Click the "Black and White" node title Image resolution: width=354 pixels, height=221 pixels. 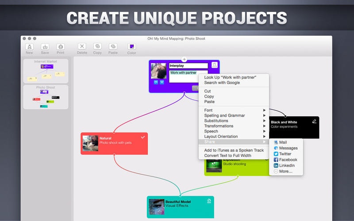(284, 122)
